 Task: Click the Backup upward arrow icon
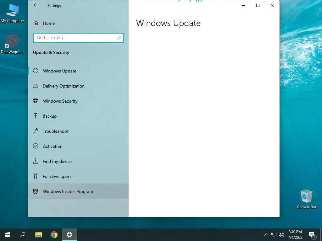(x=35, y=116)
